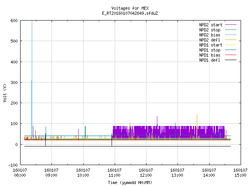Click the y-axis tick value 400
Image resolution: width=248 pixels, height=186 pixels.
click(x=14, y=62)
